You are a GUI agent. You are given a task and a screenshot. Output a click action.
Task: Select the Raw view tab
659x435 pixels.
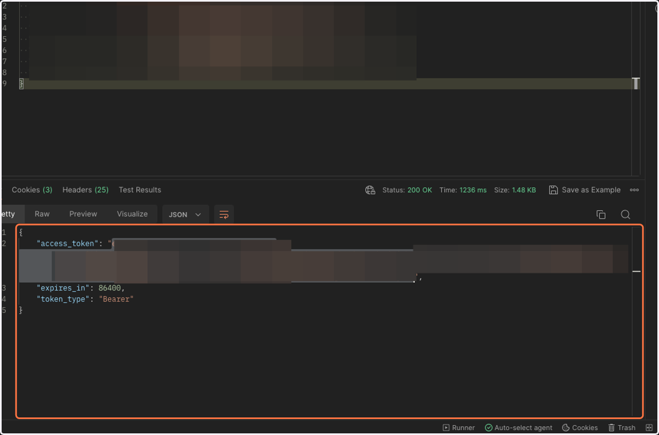(42, 214)
